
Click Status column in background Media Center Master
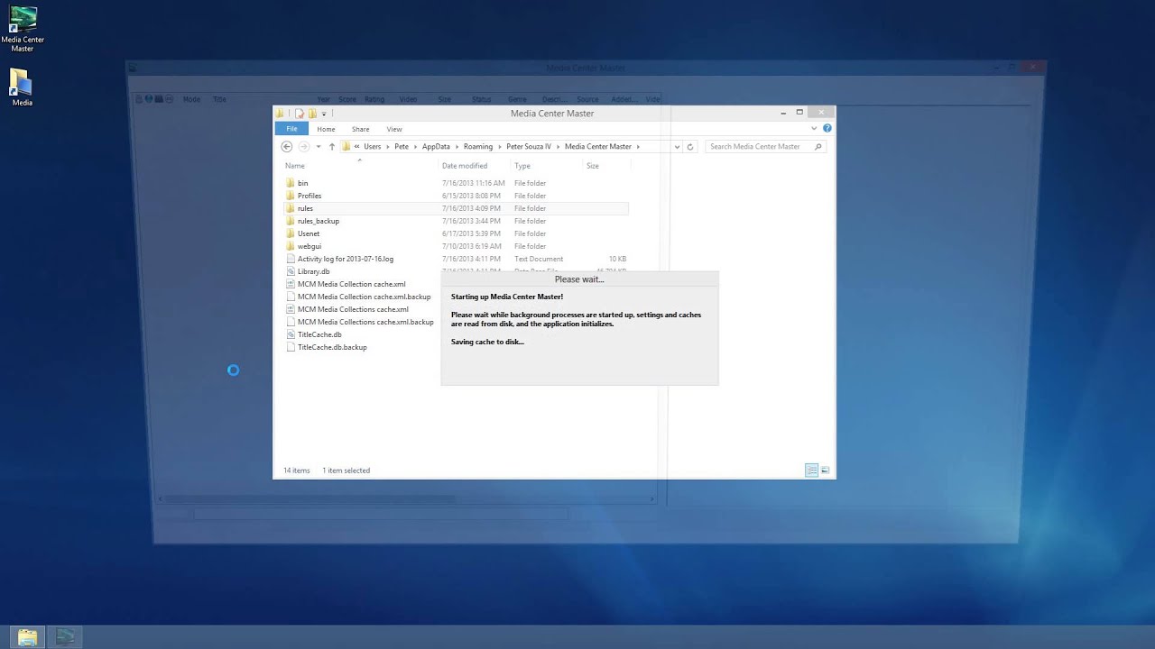pyautogui.click(x=481, y=99)
